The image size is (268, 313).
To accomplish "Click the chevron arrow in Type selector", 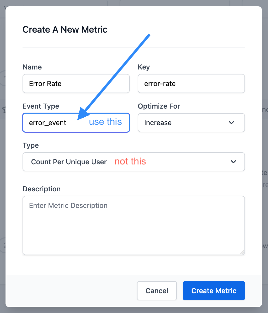I will (x=233, y=162).
